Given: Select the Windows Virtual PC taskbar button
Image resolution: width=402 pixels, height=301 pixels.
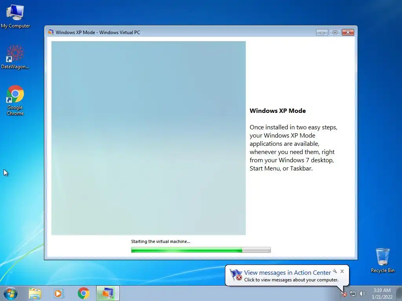Looking at the screenshot, I should point(108,293).
